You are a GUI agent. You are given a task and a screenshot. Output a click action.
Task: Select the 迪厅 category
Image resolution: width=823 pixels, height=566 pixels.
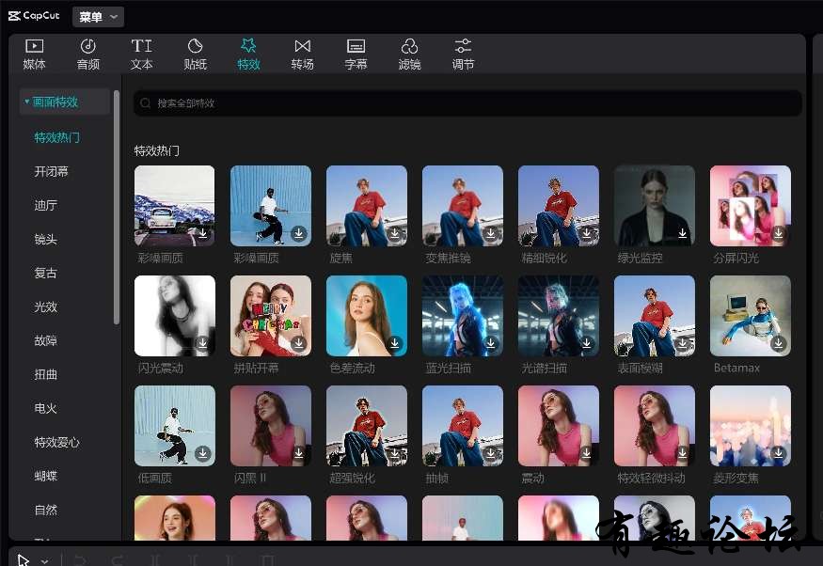46,205
